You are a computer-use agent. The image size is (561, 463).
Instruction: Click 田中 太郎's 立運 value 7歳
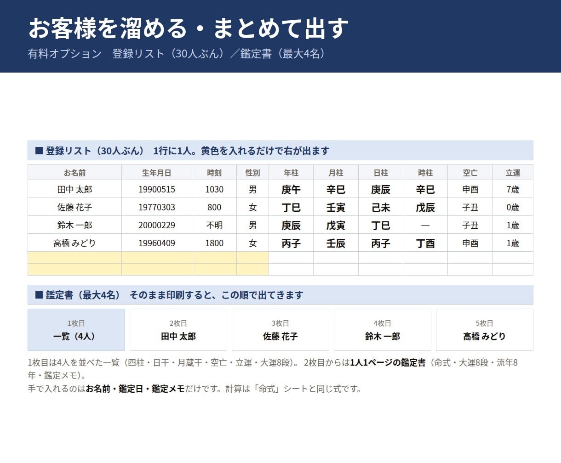pos(513,189)
